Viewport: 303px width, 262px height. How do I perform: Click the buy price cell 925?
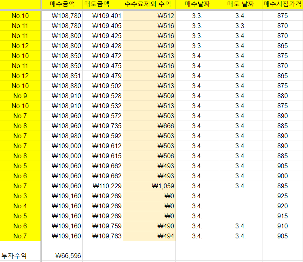pos(283,196)
